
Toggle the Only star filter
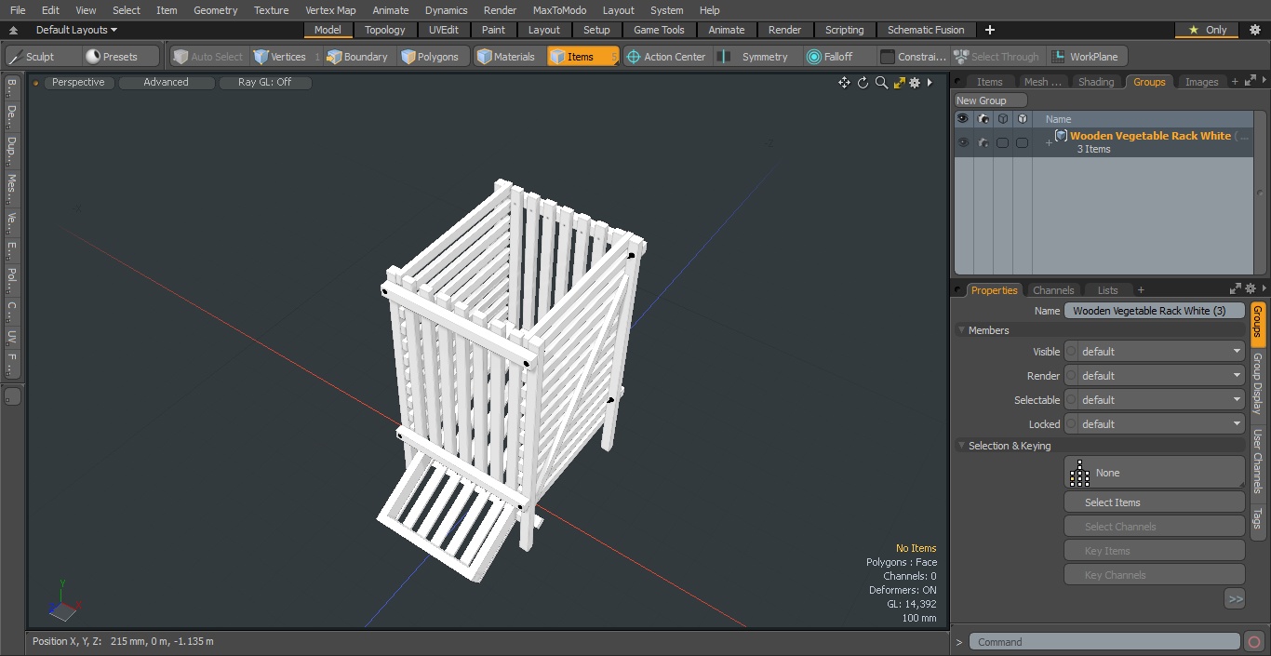coord(1208,30)
